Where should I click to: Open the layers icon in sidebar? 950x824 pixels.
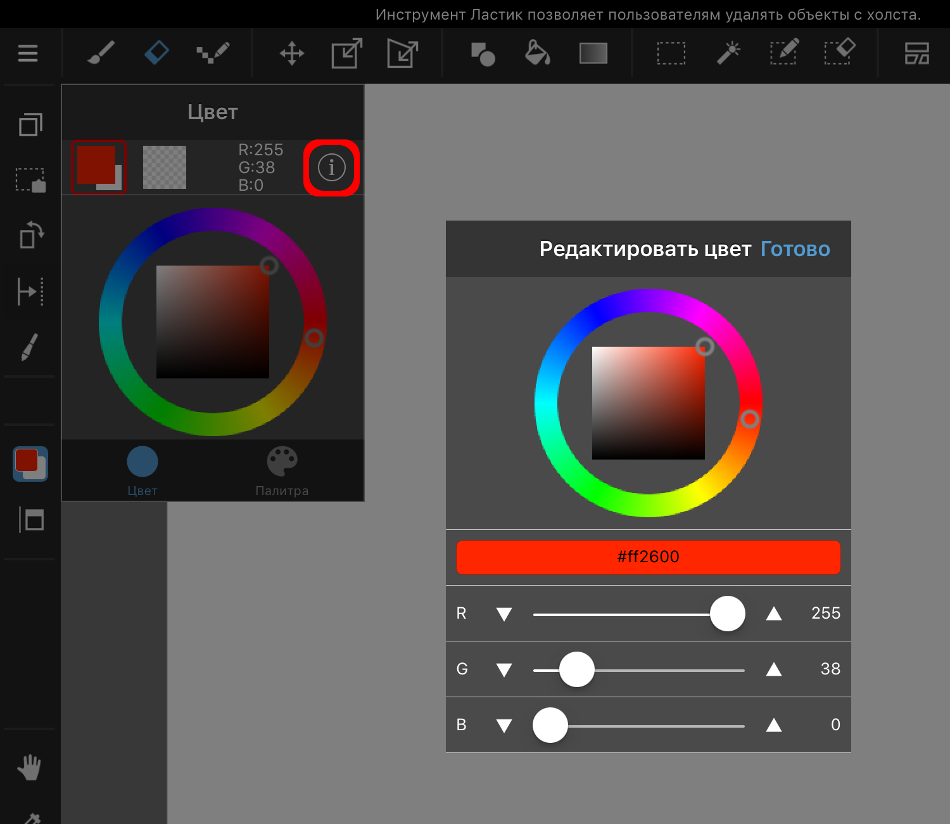30,124
